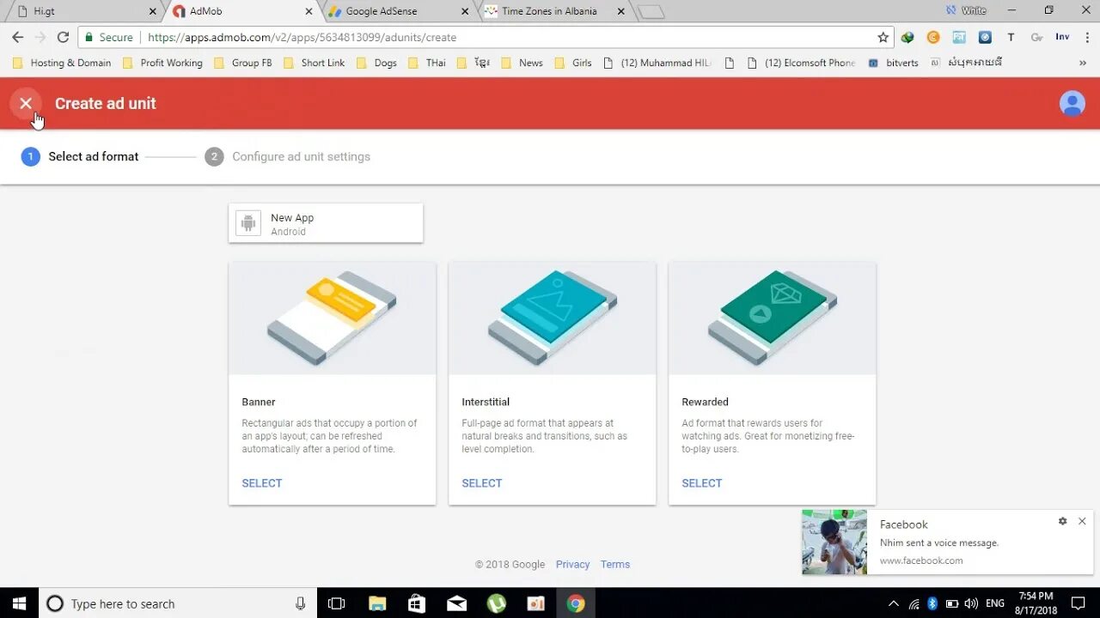
Task: Open clock showing 7:54 PM
Action: (1036, 603)
